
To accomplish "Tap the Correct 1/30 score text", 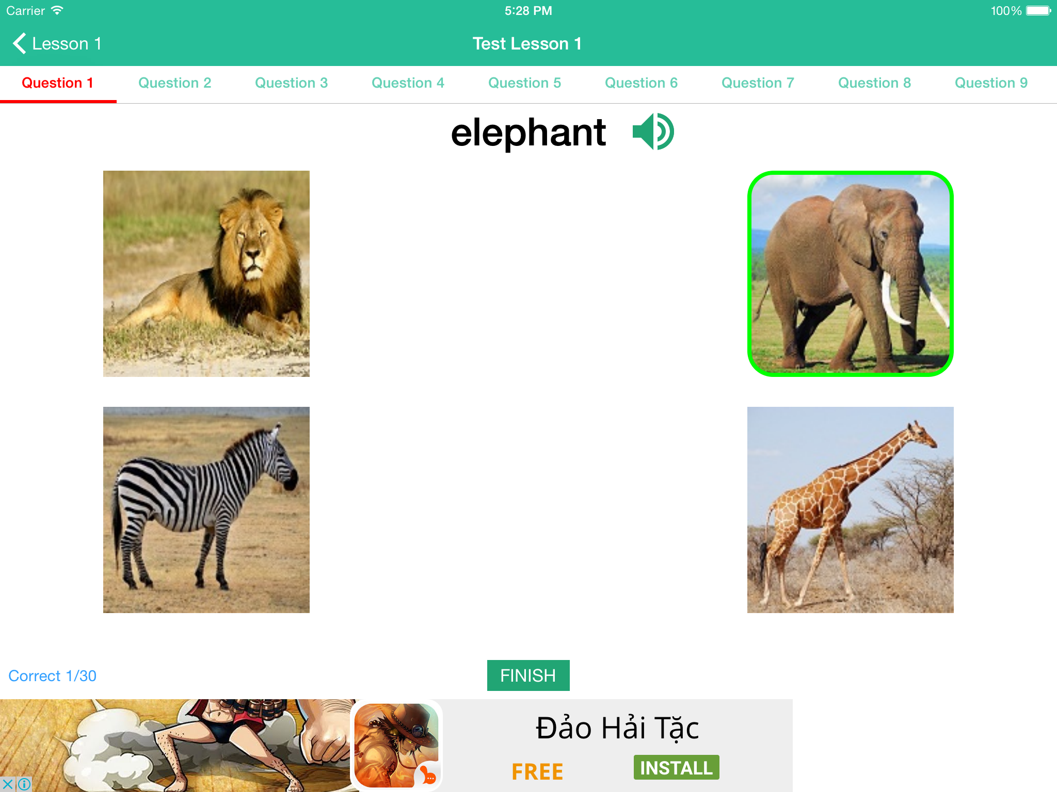I will 52,676.
